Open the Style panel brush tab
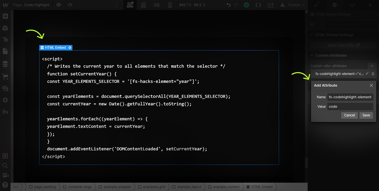The width and height of the screenshot is (379, 191). pos(317,5)
